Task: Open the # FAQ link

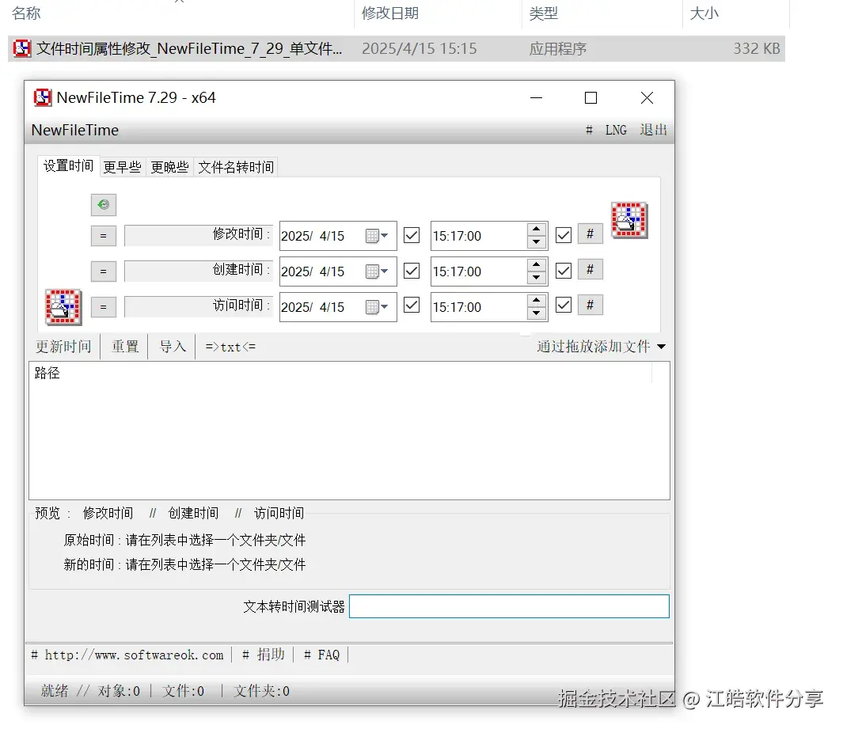Action: [321, 655]
